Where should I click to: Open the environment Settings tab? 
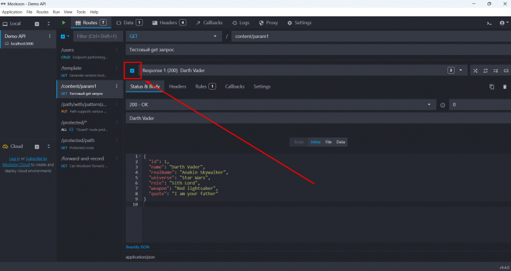tap(299, 23)
